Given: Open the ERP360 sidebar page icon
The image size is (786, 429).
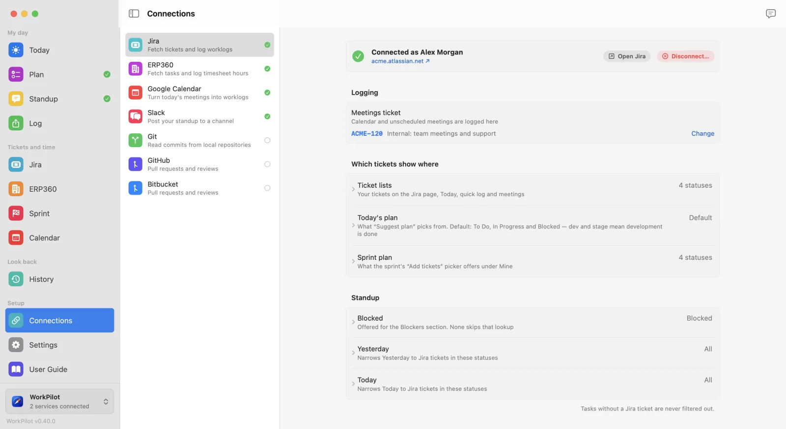Looking at the screenshot, I should point(16,189).
